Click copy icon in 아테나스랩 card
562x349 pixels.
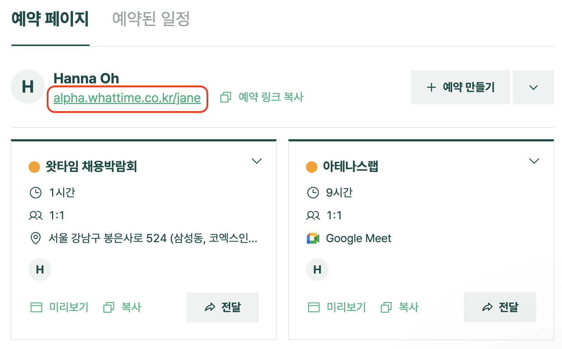click(x=386, y=307)
